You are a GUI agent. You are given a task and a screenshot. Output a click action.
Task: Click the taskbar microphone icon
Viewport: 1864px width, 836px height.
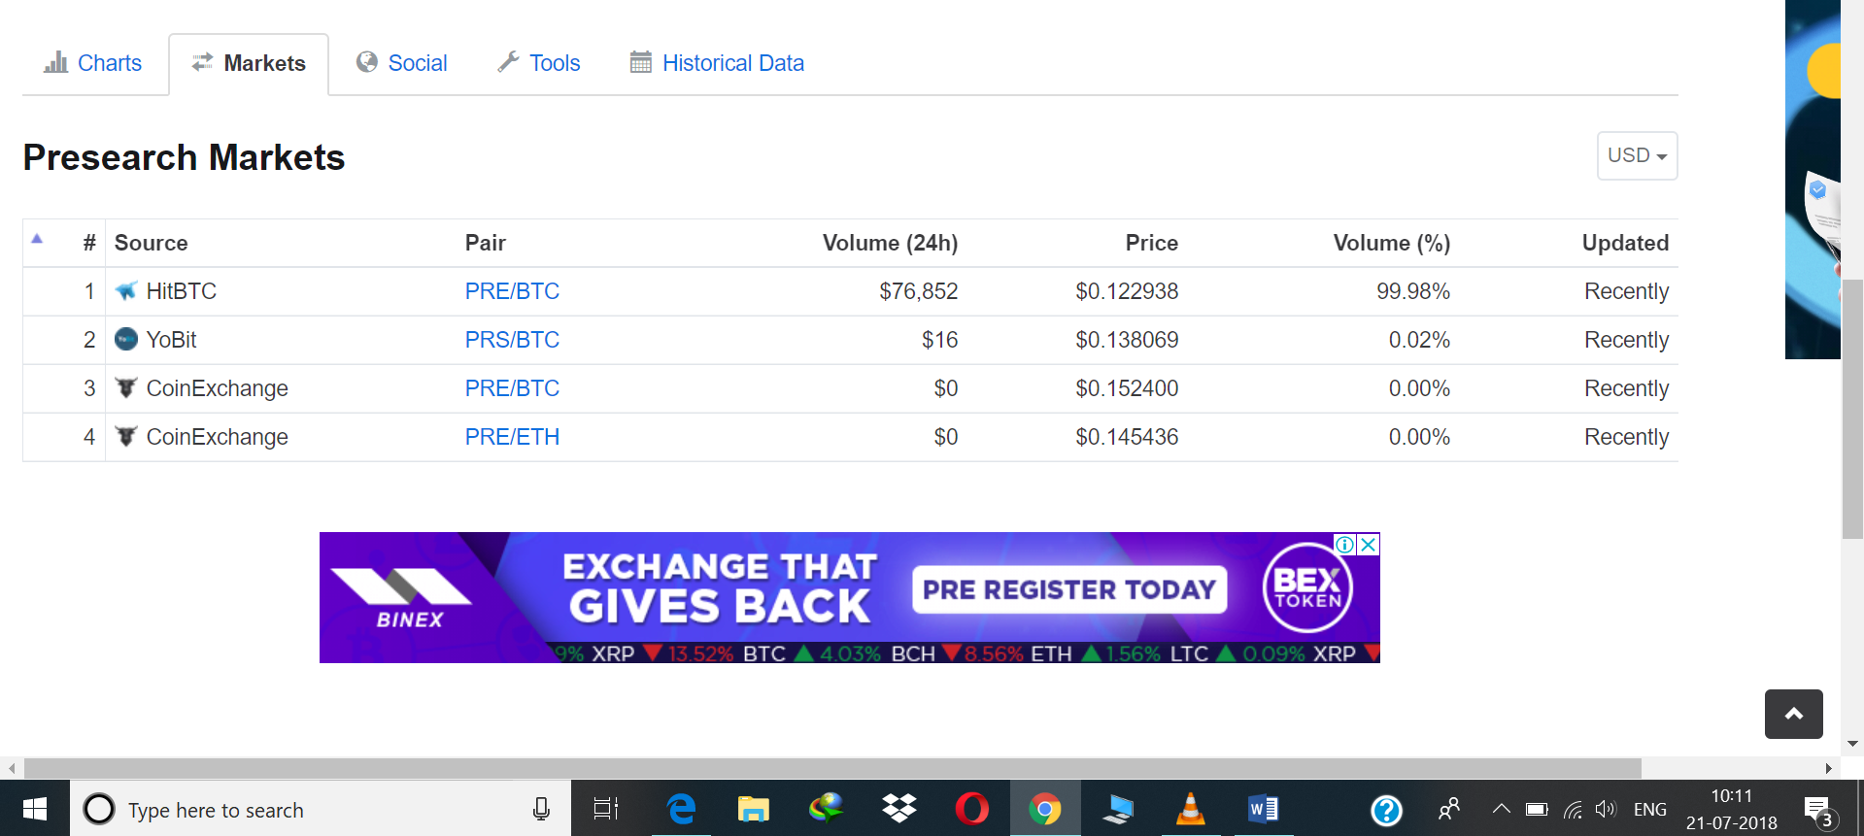point(541,809)
